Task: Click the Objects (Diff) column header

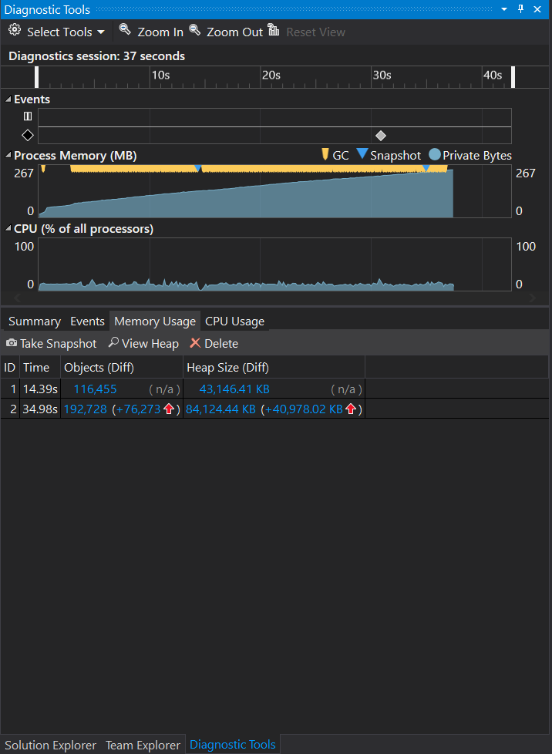Action: 122,368
